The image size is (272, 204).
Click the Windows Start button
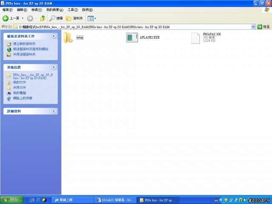12,200
